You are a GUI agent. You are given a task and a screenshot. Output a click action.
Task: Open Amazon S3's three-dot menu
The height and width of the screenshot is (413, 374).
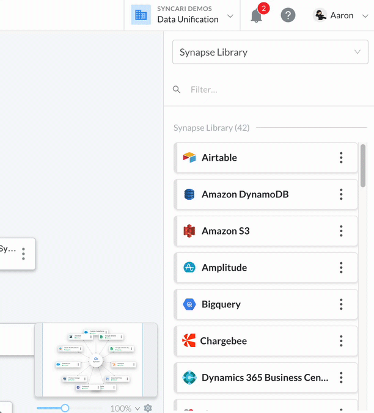point(341,231)
